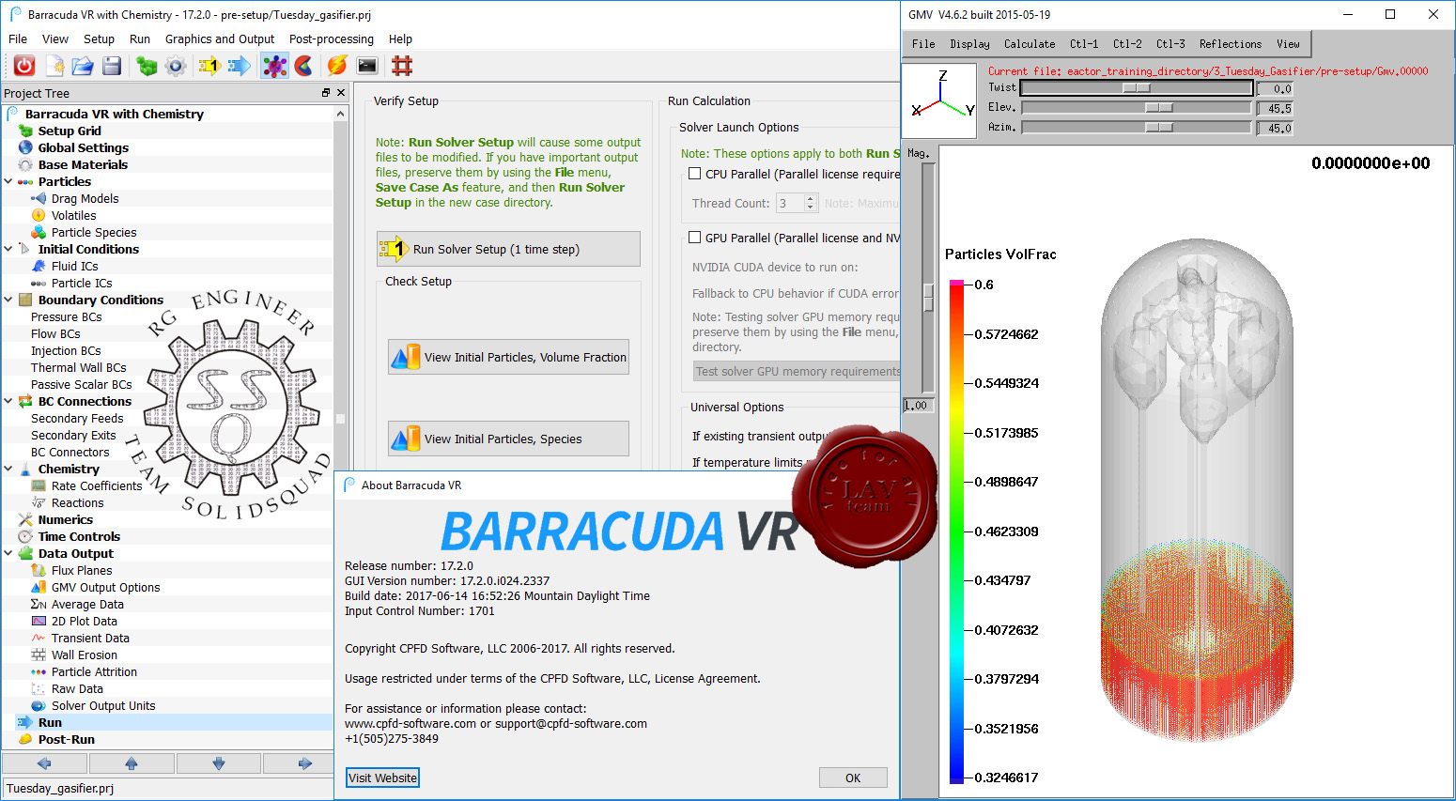Click project tree scrollbar up arrow
This screenshot has width=1456, height=801.
click(x=340, y=113)
